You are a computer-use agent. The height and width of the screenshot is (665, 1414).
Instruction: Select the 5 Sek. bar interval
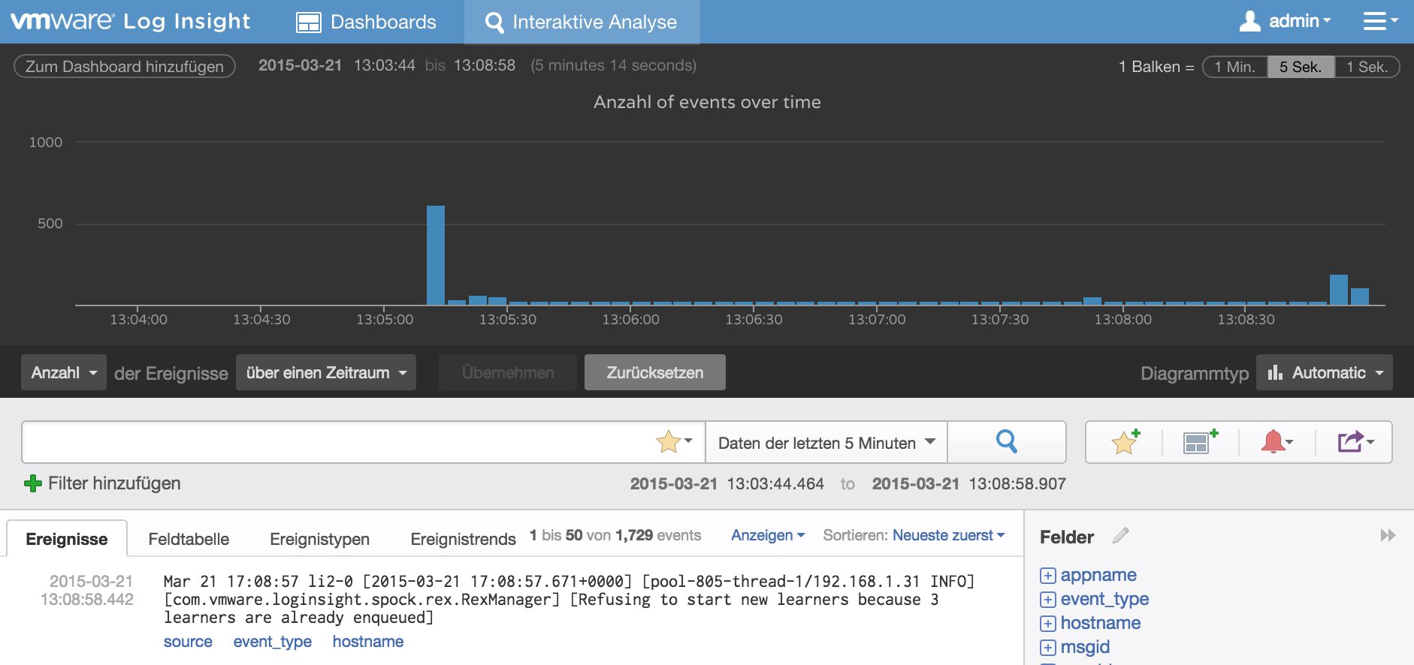click(1300, 67)
